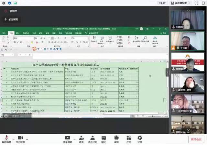Toggle the side panel layout icon
The height and width of the screenshot is (145, 207).
click(x=203, y=3)
